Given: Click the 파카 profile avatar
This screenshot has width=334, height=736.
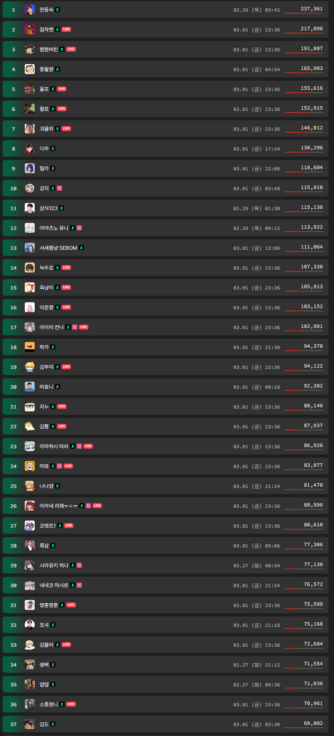Looking at the screenshot, I should [30, 347].
